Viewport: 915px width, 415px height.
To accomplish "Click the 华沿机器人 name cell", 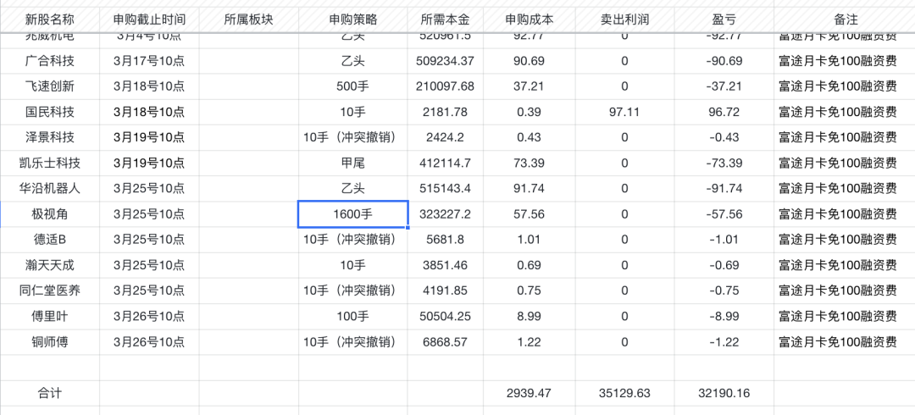I will 50,189.
